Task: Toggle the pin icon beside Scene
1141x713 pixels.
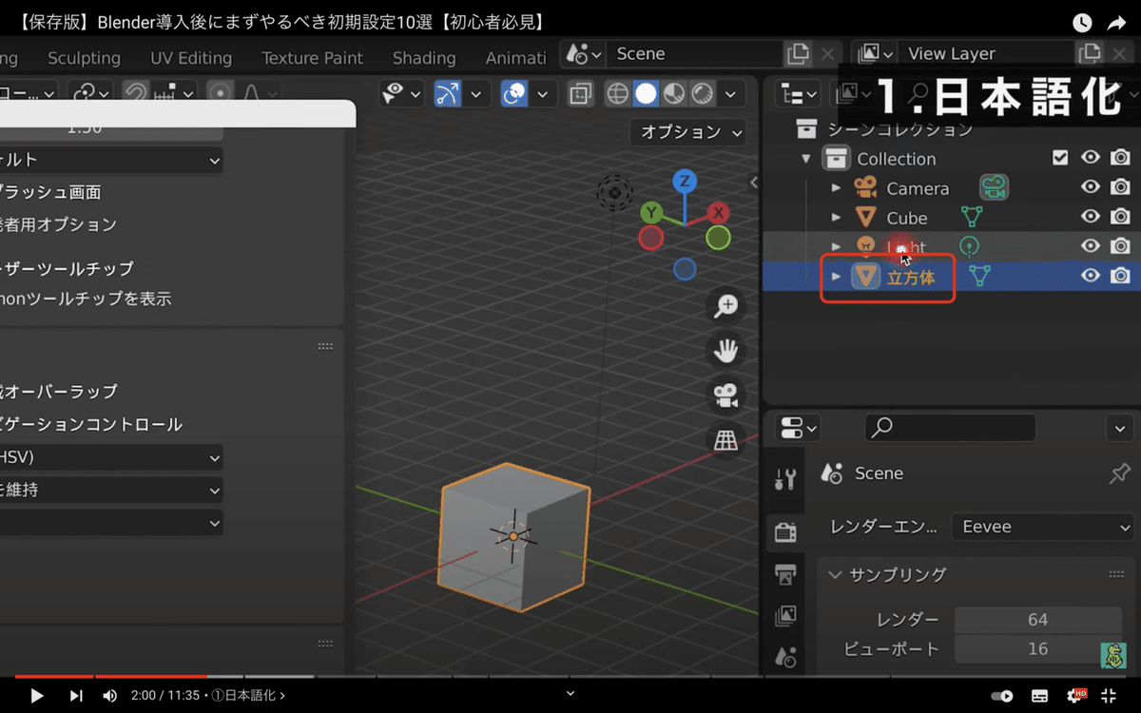Action: click(x=1119, y=473)
